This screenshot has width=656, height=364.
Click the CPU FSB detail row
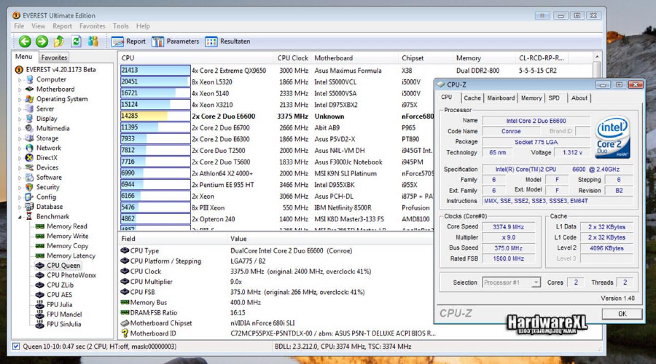pos(277,292)
